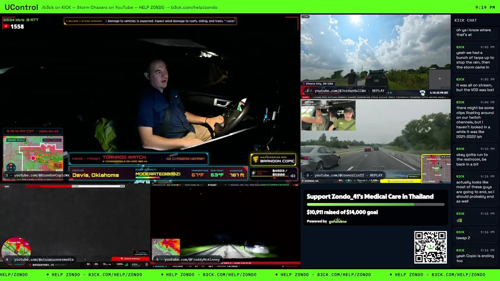Click the Bridgeport, TX location label
The height and width of the screenshot is (281, 500).
(43, 265)
